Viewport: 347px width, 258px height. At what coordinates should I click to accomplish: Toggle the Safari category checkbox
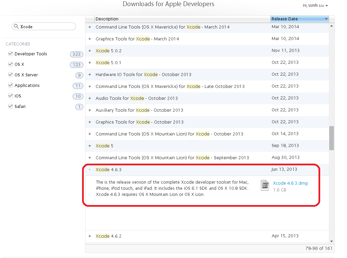(11, 106)
